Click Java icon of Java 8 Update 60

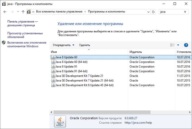coord(53,57)
